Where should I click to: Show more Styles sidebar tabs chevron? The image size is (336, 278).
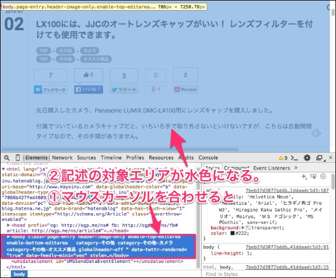coord(296,168)
